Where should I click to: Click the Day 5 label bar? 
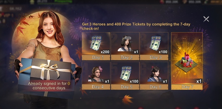point(125,87)
